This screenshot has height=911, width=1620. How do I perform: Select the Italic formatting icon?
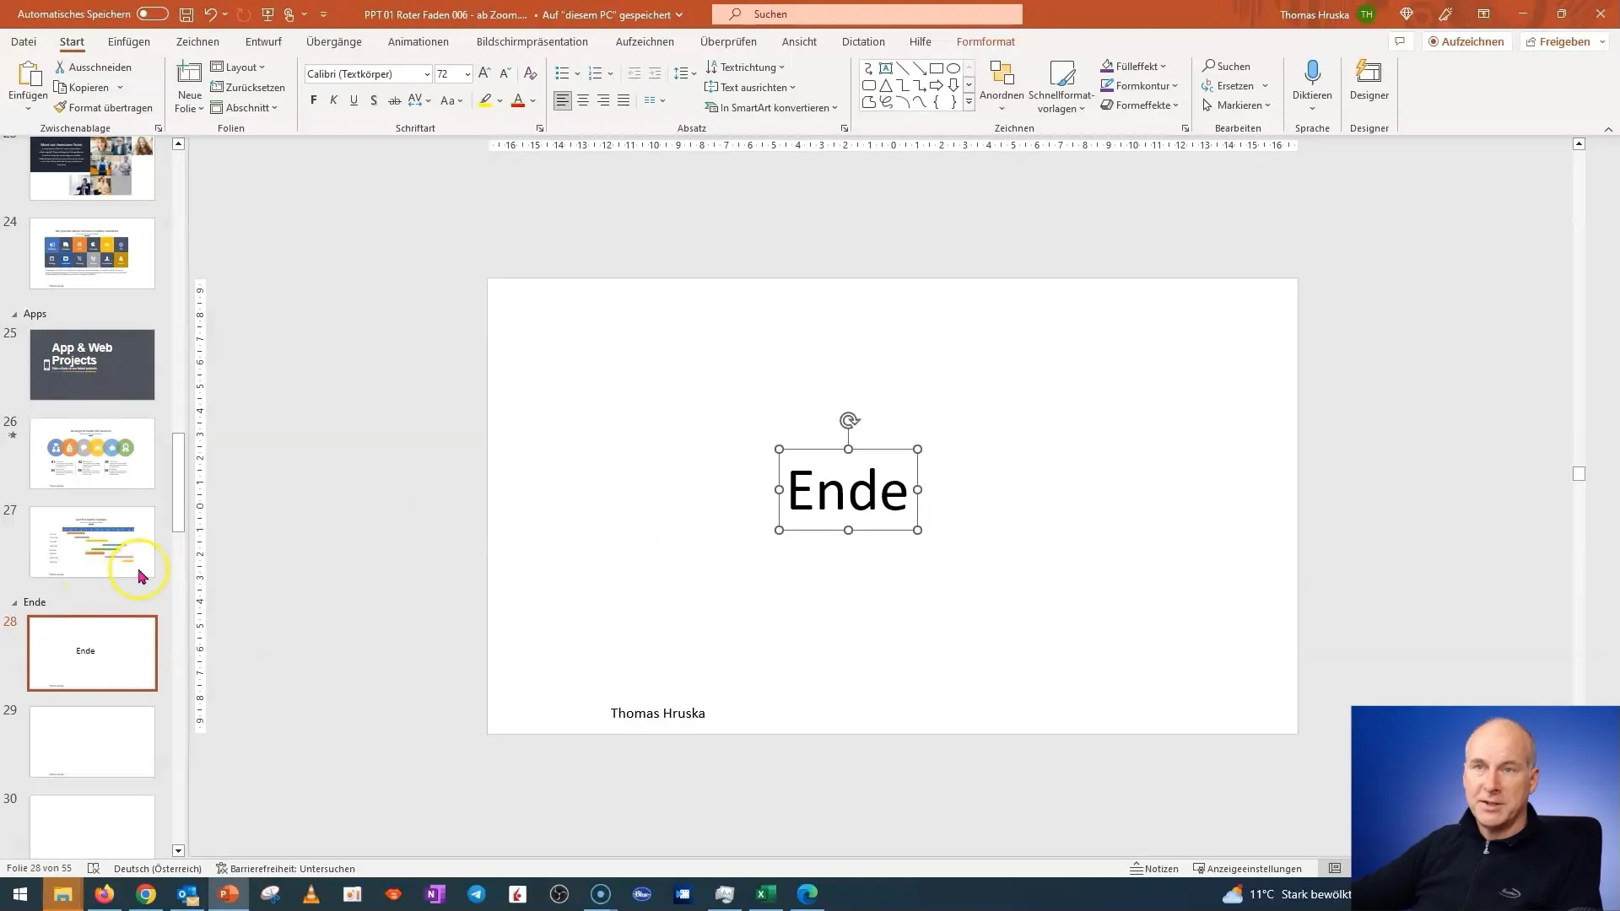coord(332,101)
